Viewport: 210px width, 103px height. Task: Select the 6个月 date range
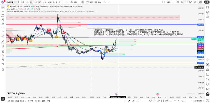tap(27, 101)
